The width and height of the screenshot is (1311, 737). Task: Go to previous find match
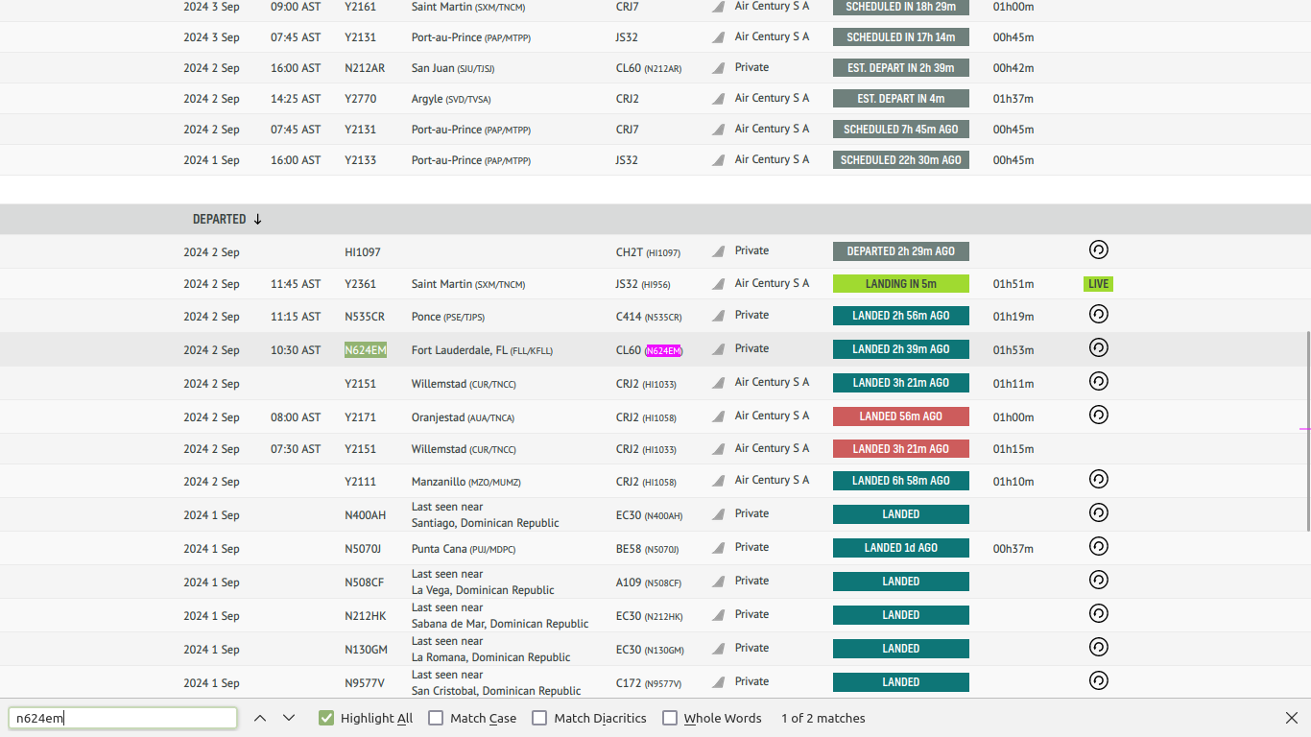[260, 718]
